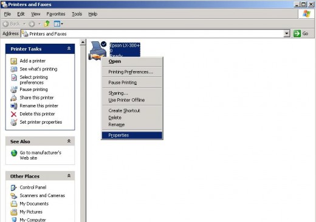This screenshot has width=316, height=222.
Task: Click the Set printer properties icon
Action: (14, 122)
